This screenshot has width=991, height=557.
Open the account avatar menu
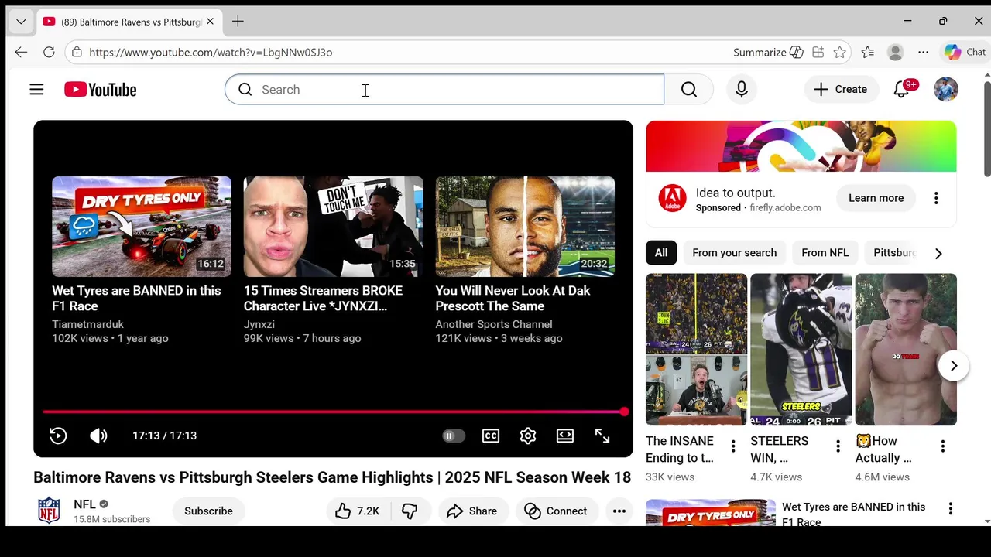tap(946, 90)
